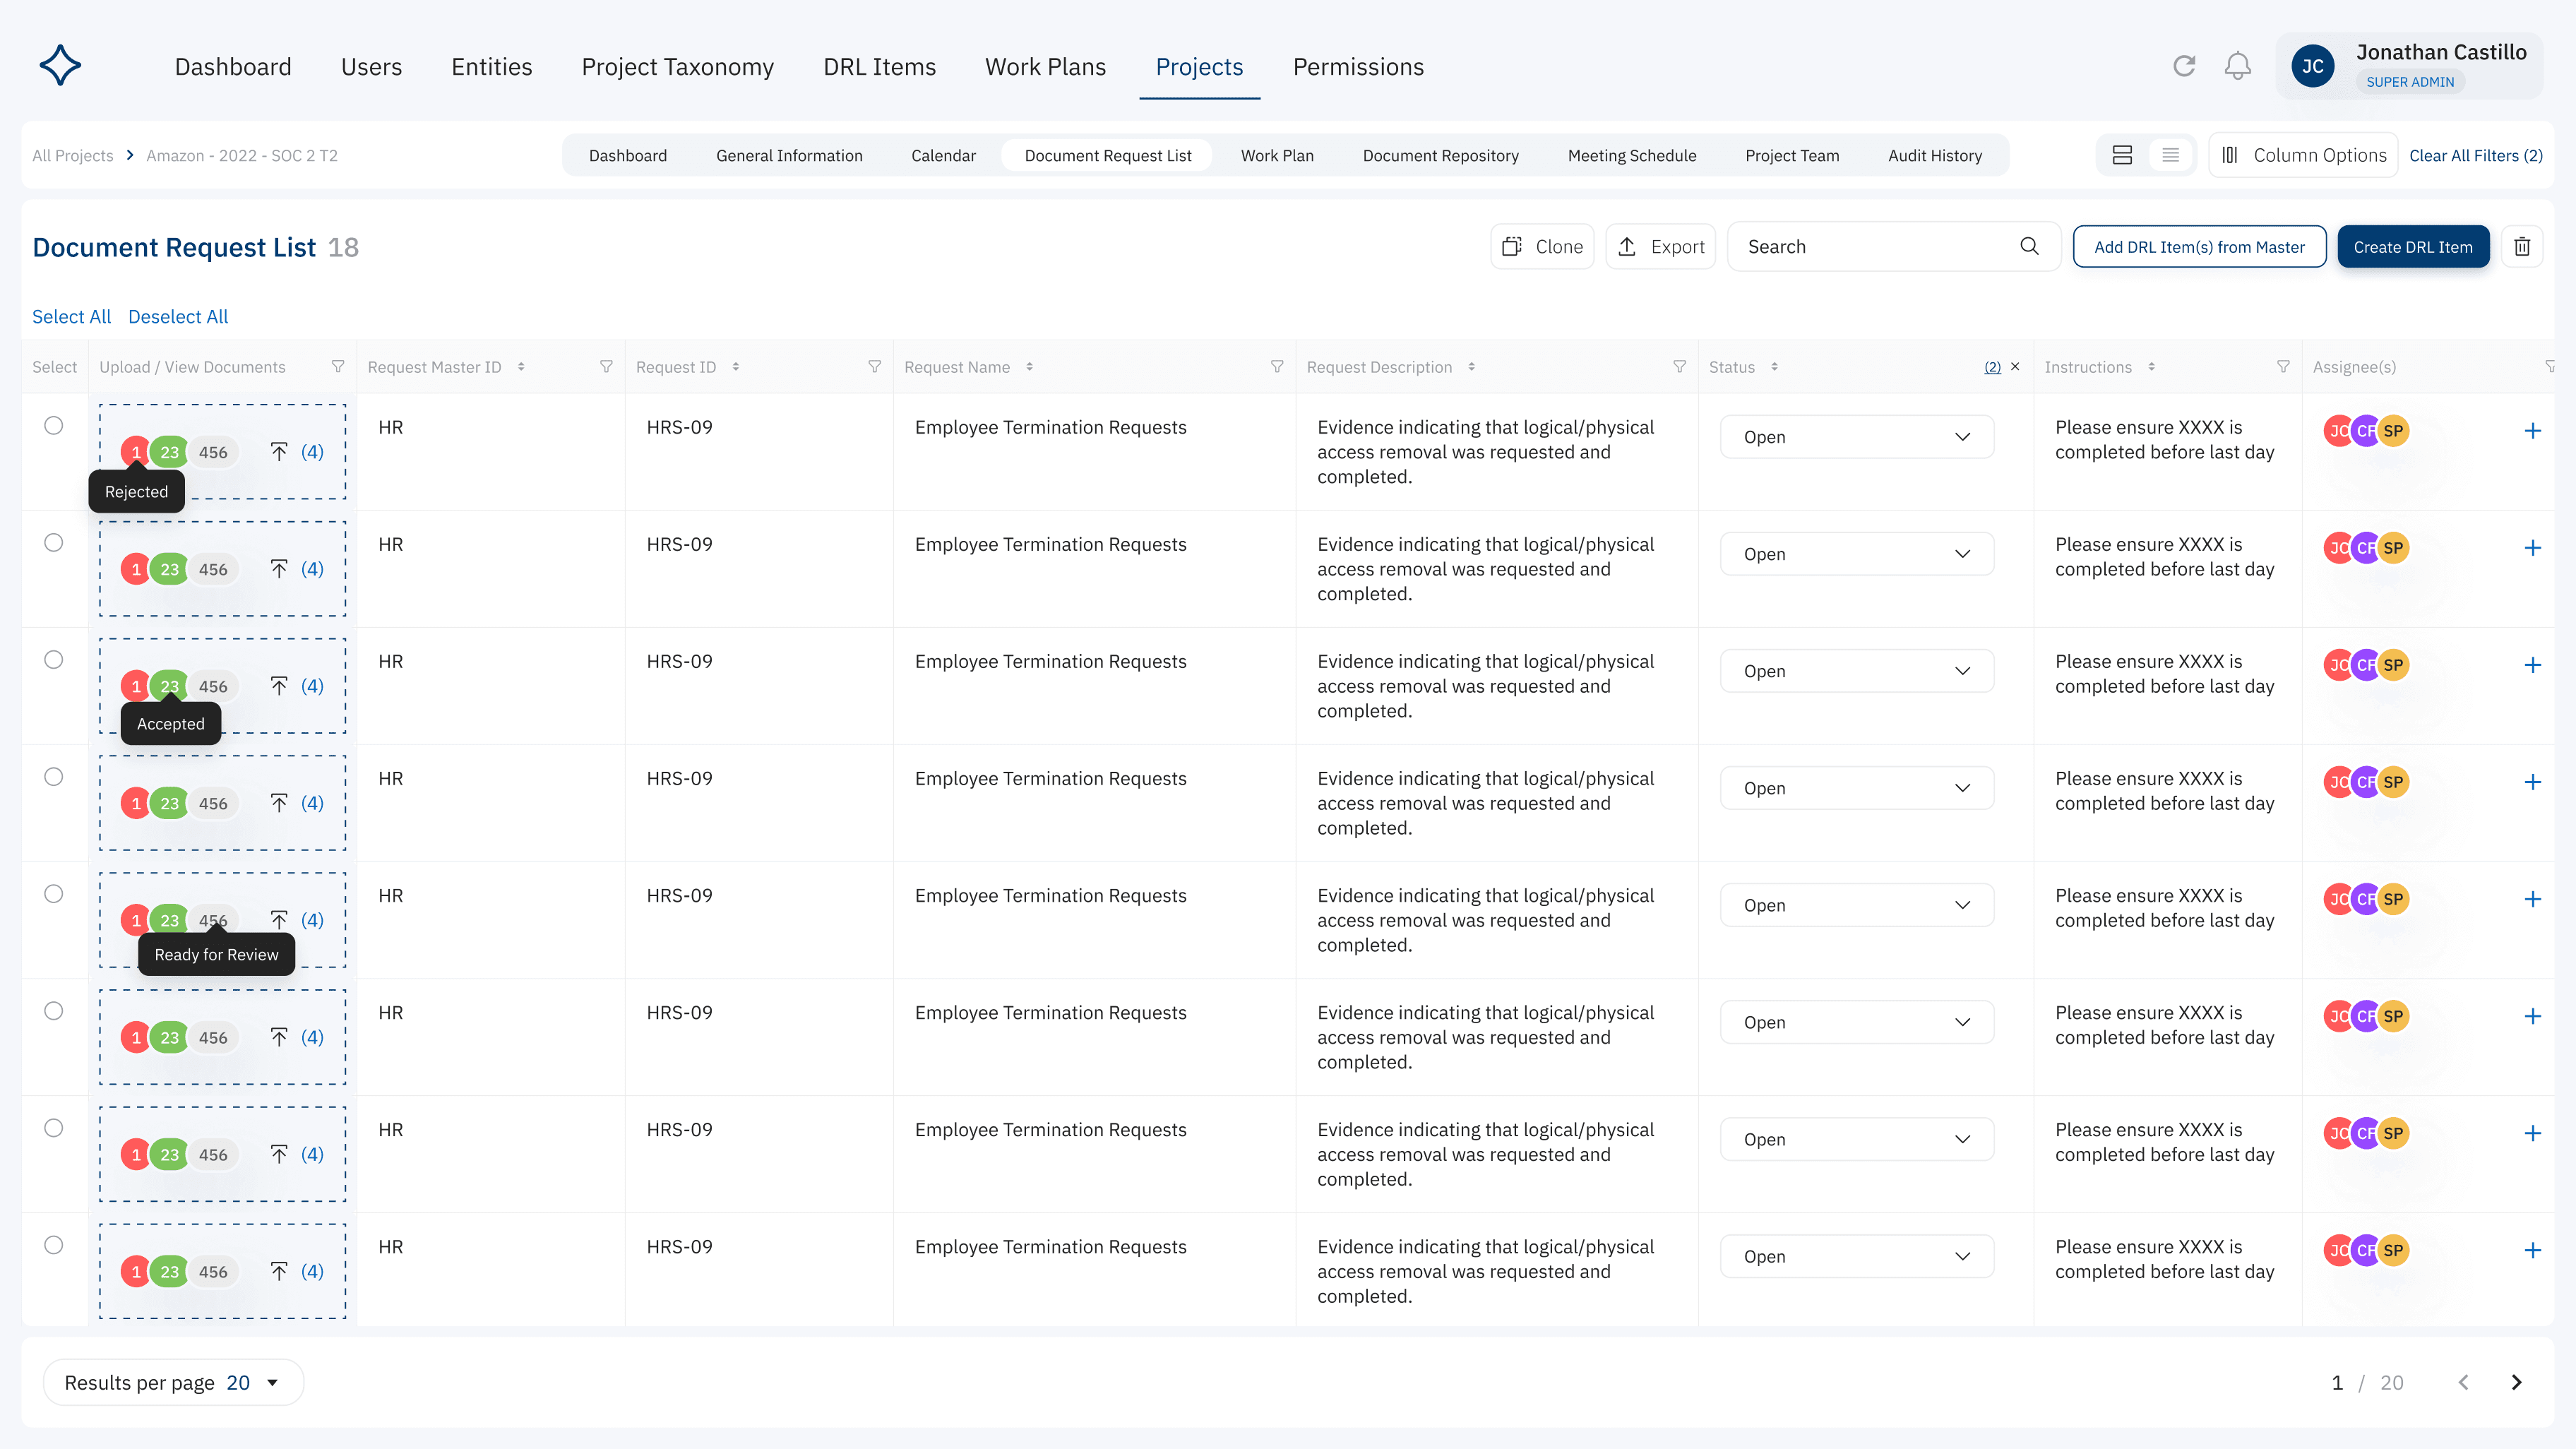
Task: Open Status dropdown in the first row
Action: (x=1856, y=437)
